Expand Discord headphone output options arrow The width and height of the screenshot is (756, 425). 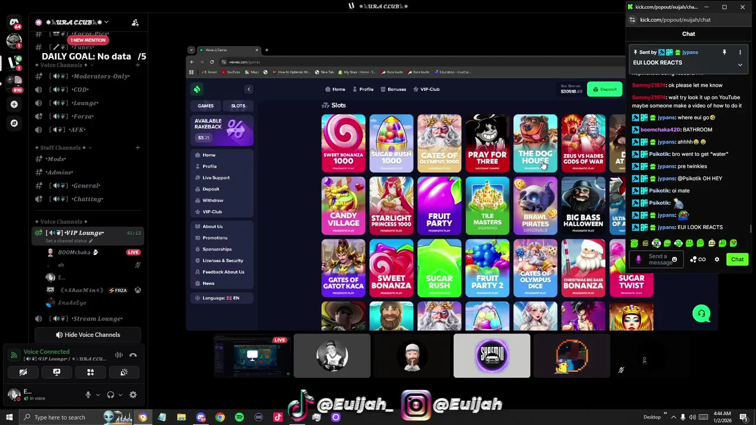[120, 395]
